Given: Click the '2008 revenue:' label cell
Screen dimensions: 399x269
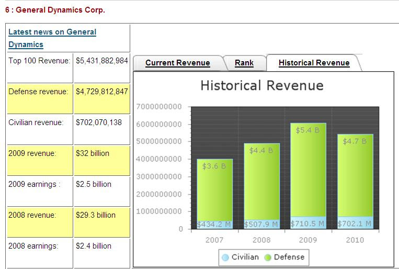Looking at the screenshot, I should [x=40, y=222].
